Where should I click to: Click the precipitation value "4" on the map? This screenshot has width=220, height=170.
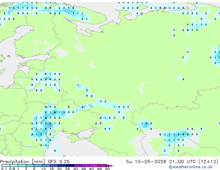[46, 129]
